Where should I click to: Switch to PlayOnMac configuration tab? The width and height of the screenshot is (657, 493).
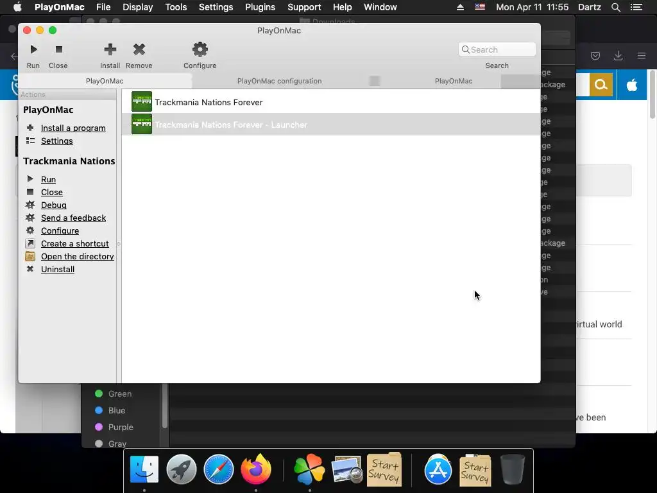click(x=280, y=81)
